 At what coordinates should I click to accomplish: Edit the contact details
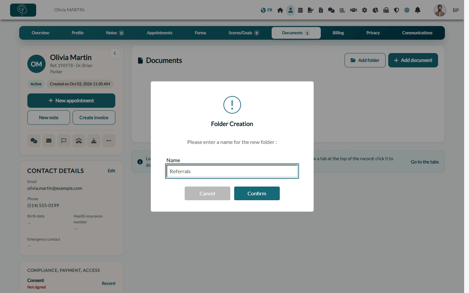111,171
